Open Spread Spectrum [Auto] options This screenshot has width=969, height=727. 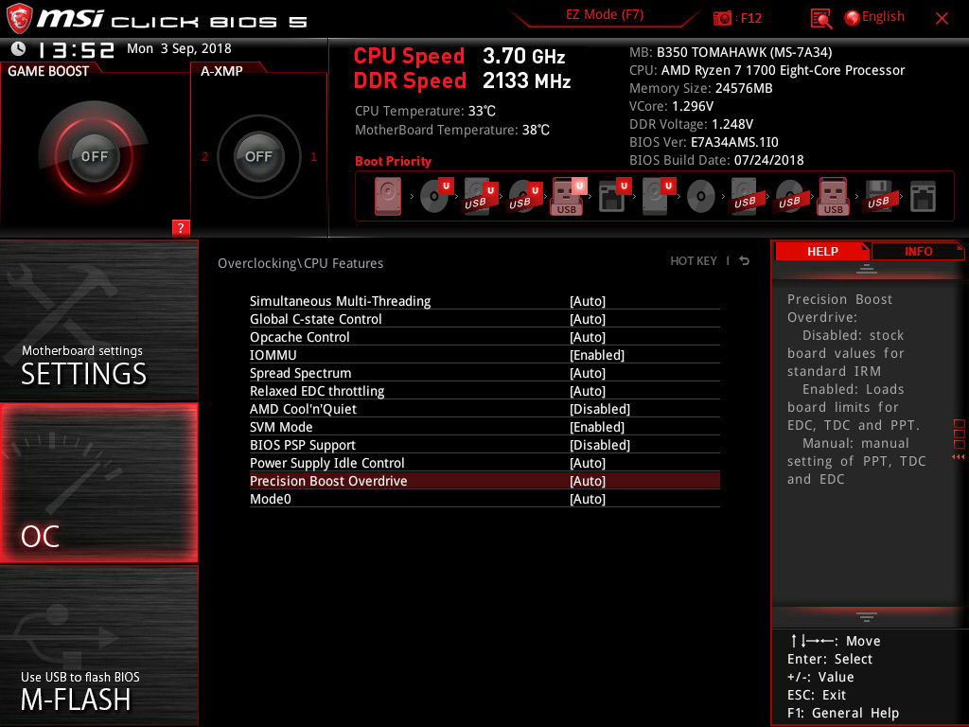click(587, 373)
